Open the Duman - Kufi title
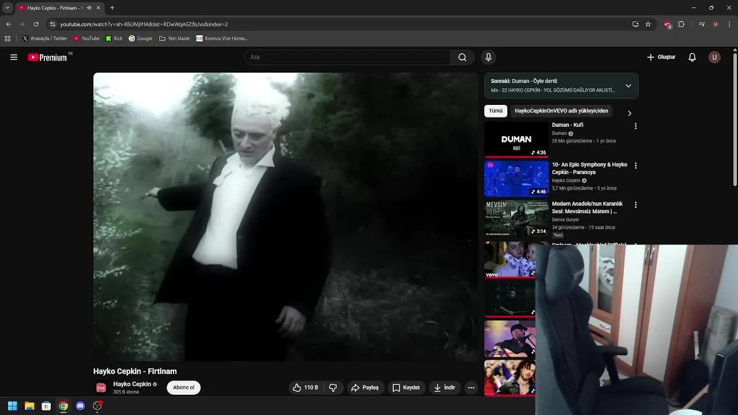738x415 pixels. [567, 125]
